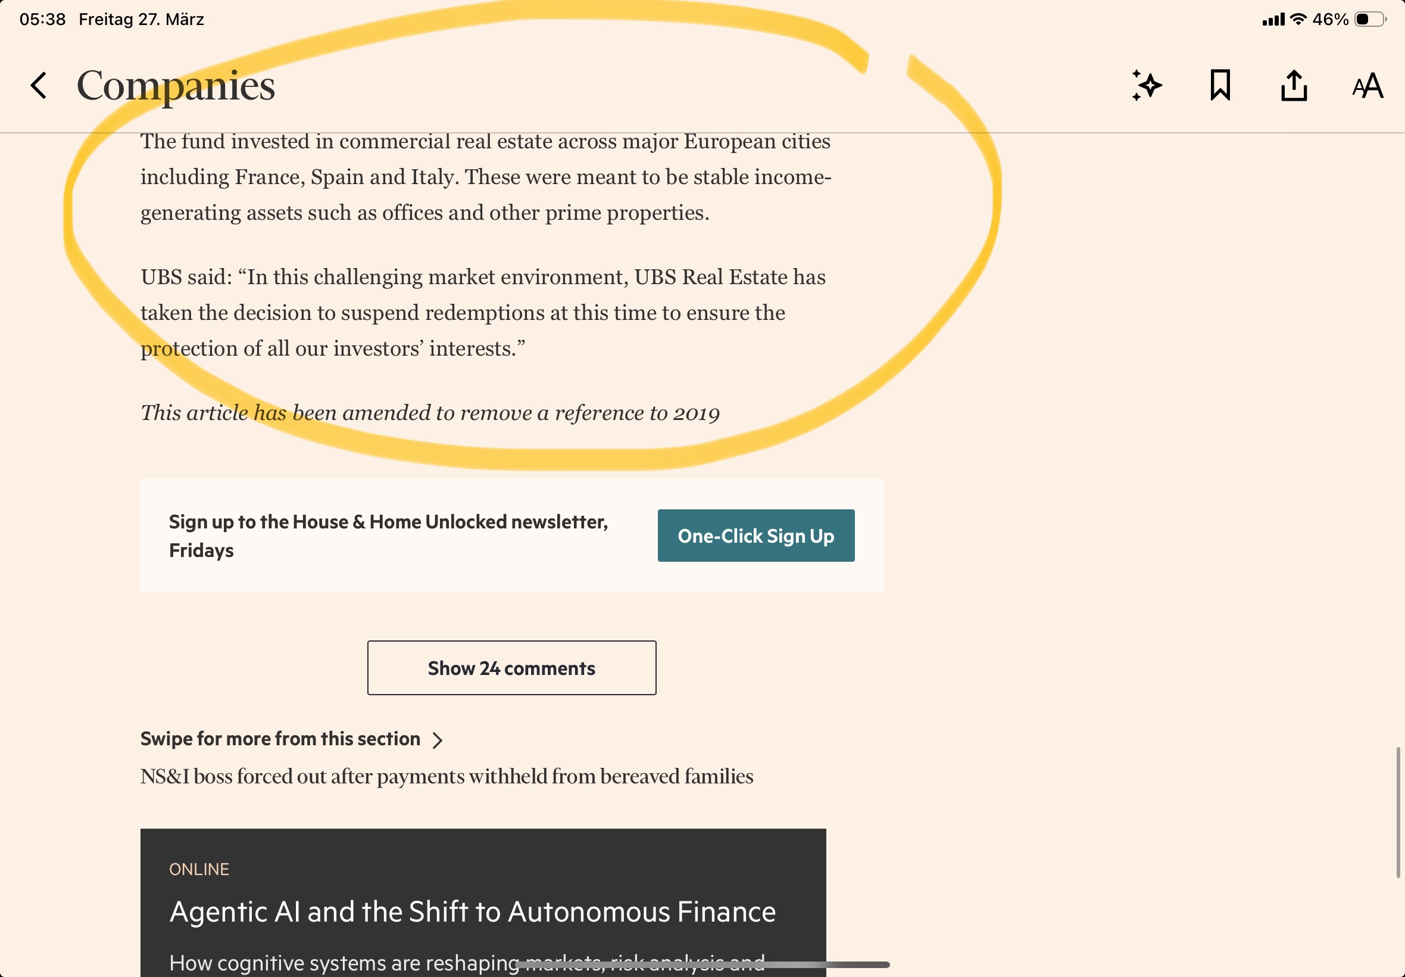Tap the status bar clock
The width and height of the screenshot is (1405, 977).
click(42, 20)
